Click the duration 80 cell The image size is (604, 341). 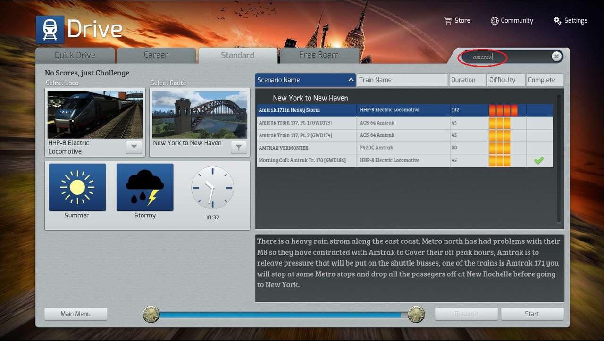(x=469, y=148)
